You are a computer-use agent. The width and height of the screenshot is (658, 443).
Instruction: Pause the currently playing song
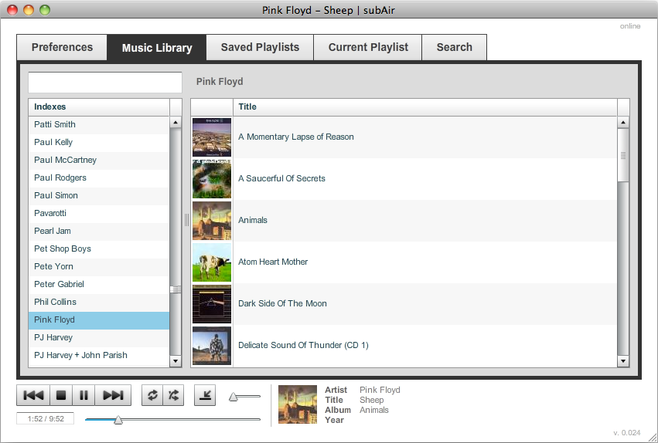[x=84, y=395]
